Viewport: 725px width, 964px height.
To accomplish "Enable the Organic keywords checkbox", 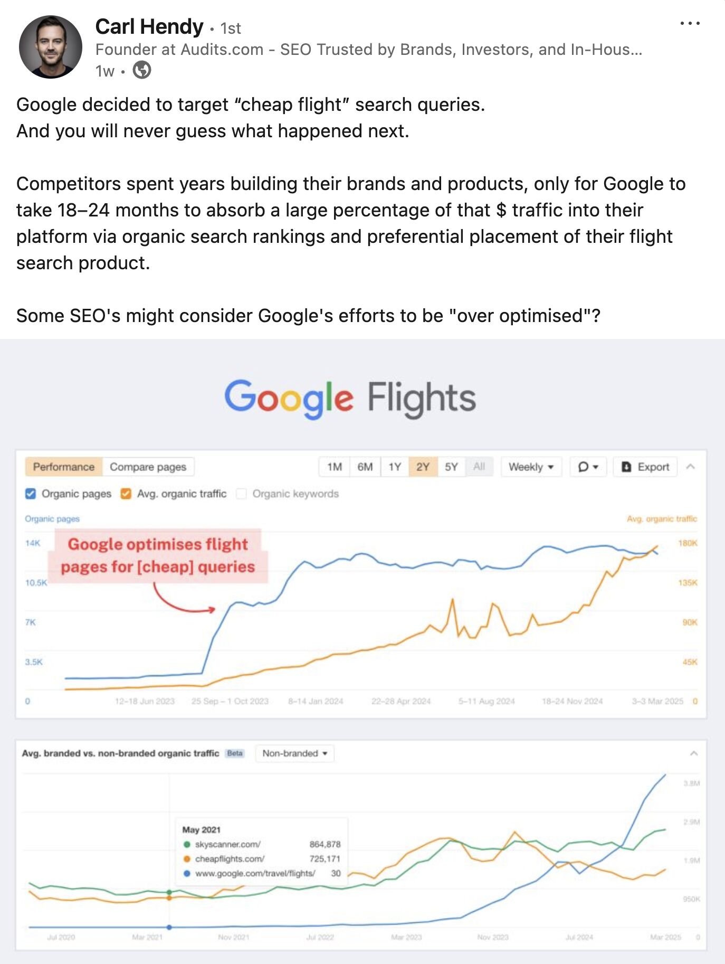I will (x=241, y=494).
